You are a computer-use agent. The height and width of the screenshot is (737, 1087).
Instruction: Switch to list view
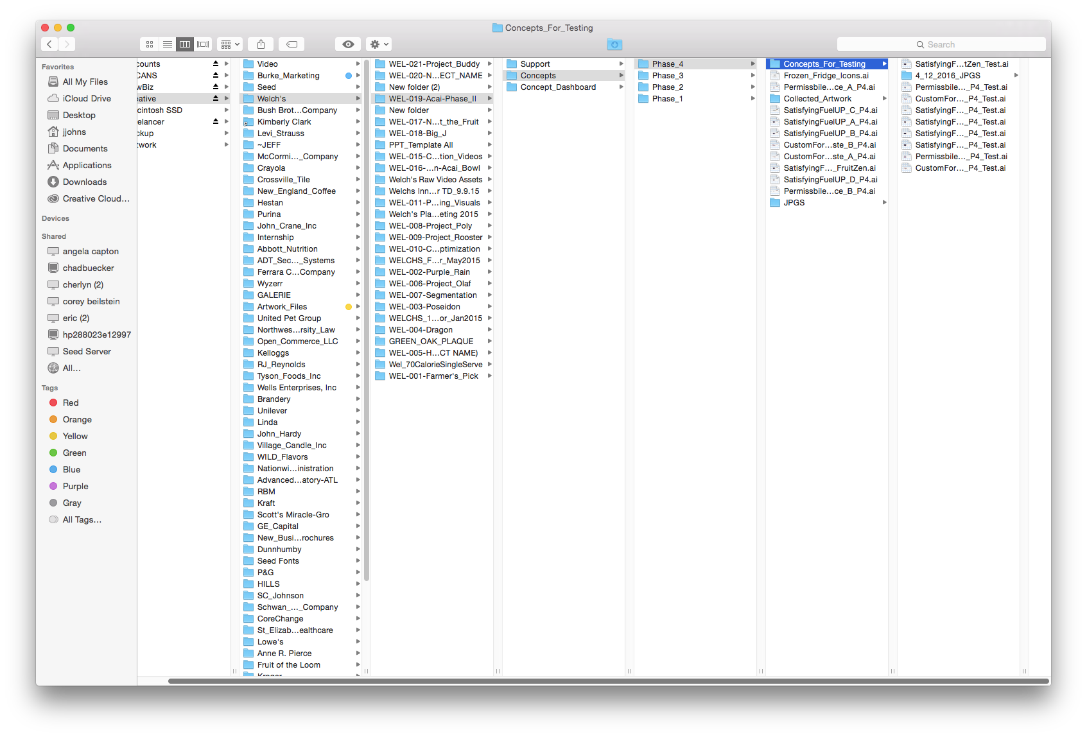click(168, 44)
